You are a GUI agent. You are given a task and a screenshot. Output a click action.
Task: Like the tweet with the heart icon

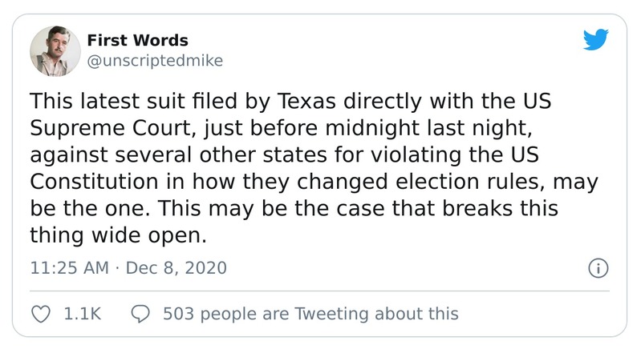(43, 314)
